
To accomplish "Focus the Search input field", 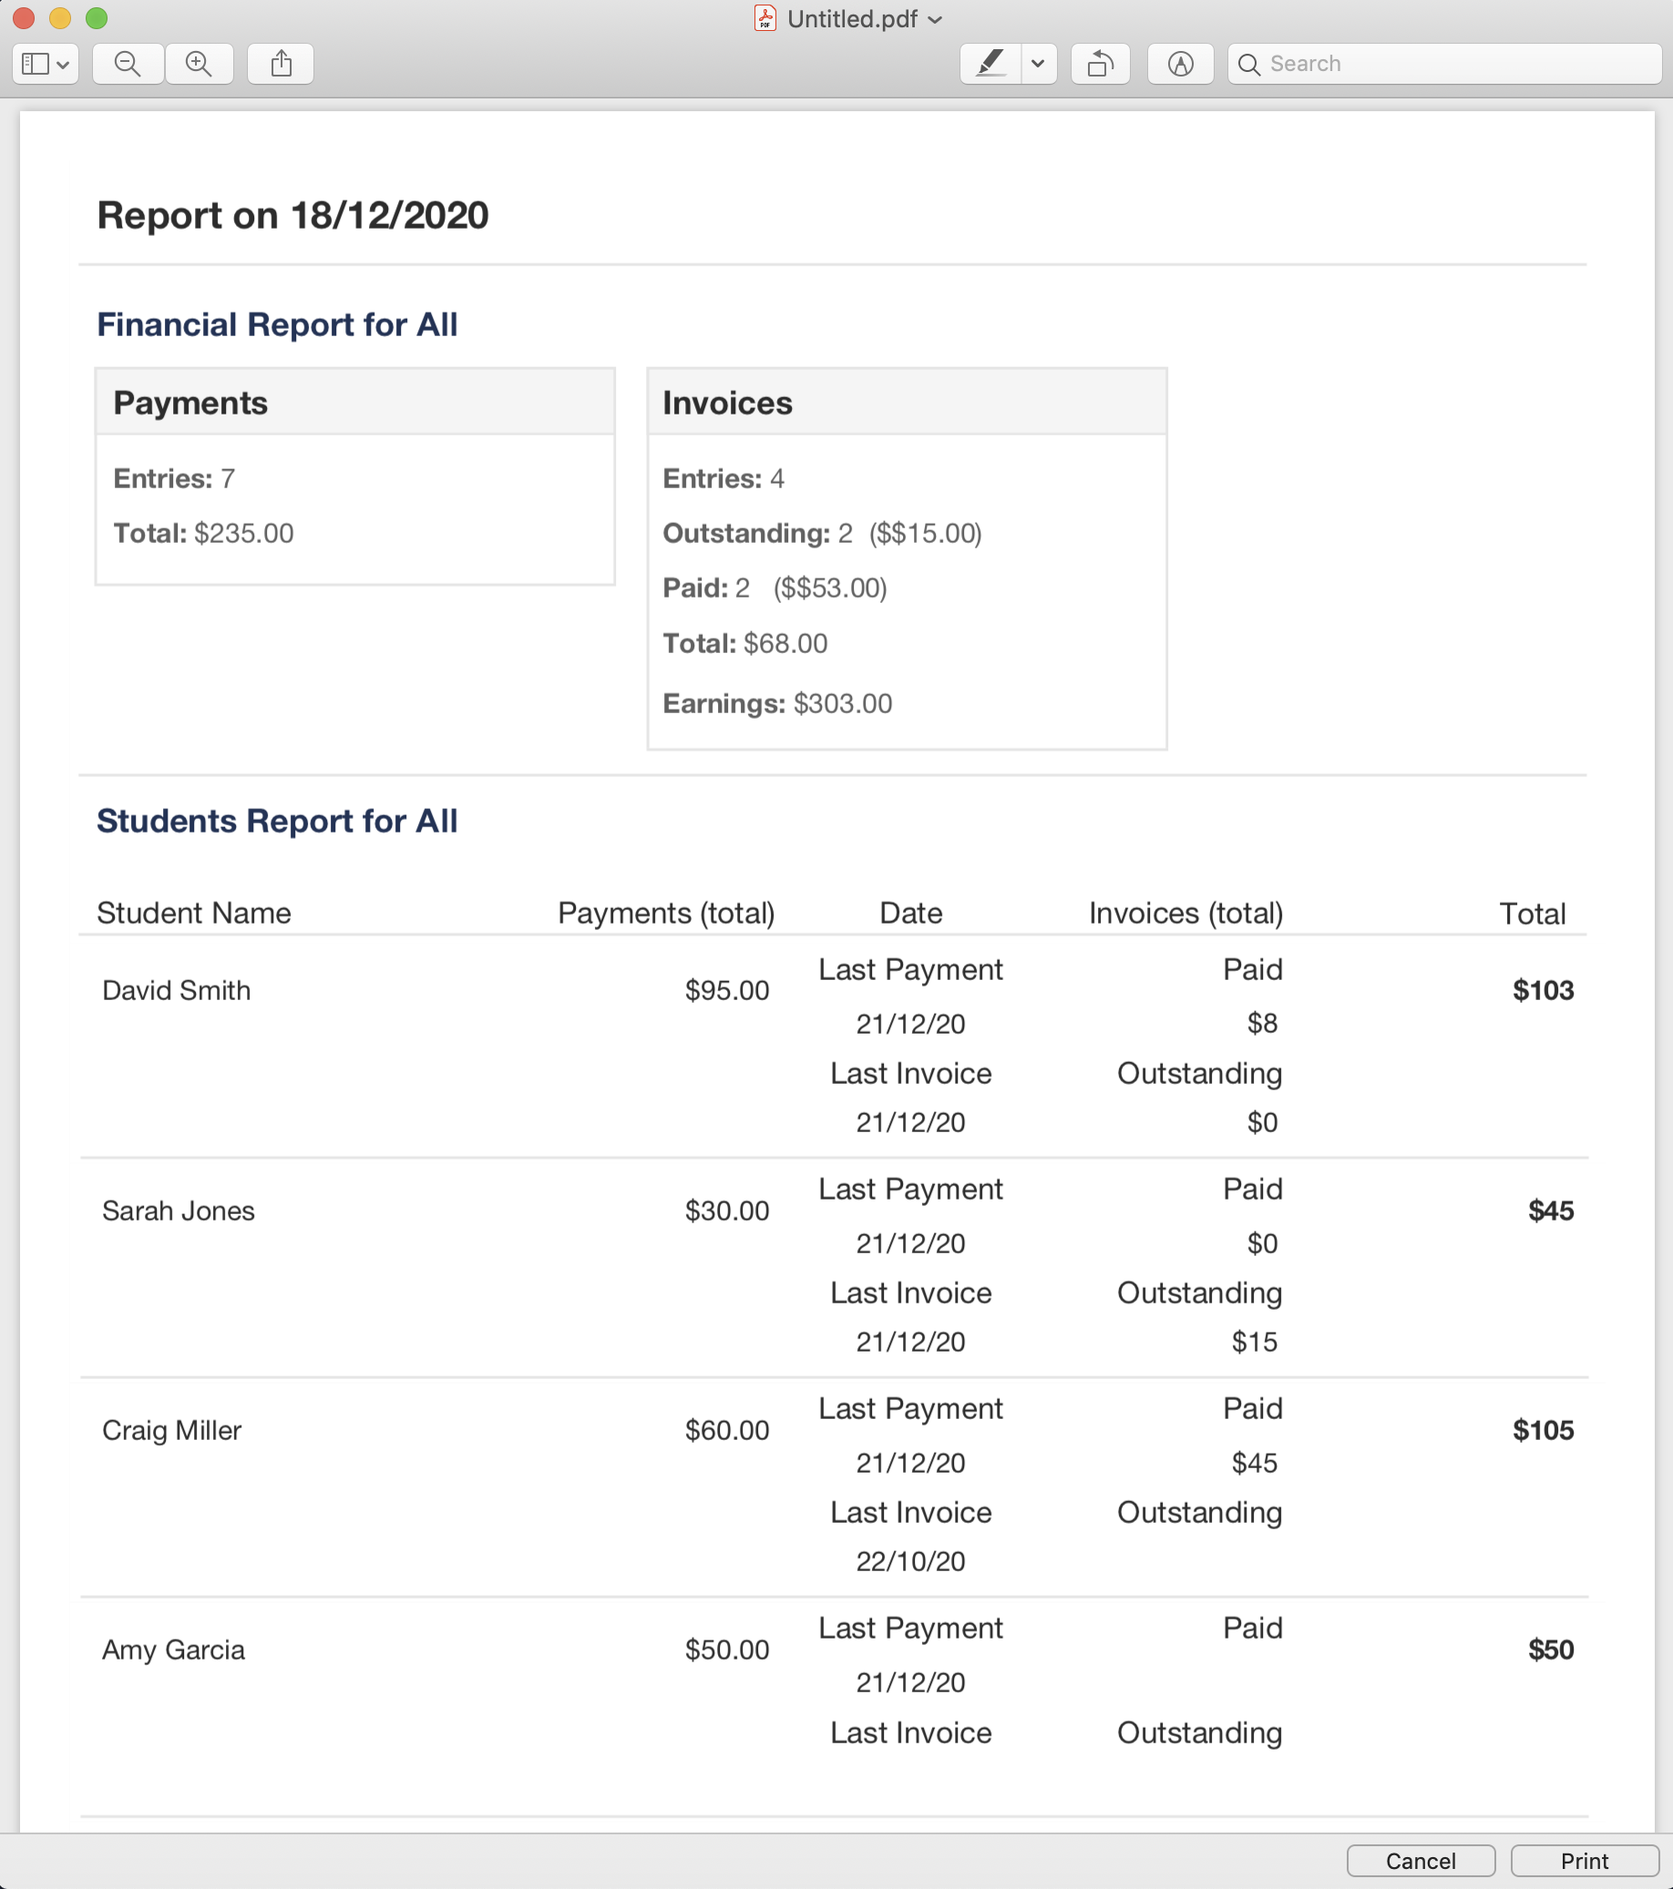I will pyautogui.click(x=1444, y=64).
